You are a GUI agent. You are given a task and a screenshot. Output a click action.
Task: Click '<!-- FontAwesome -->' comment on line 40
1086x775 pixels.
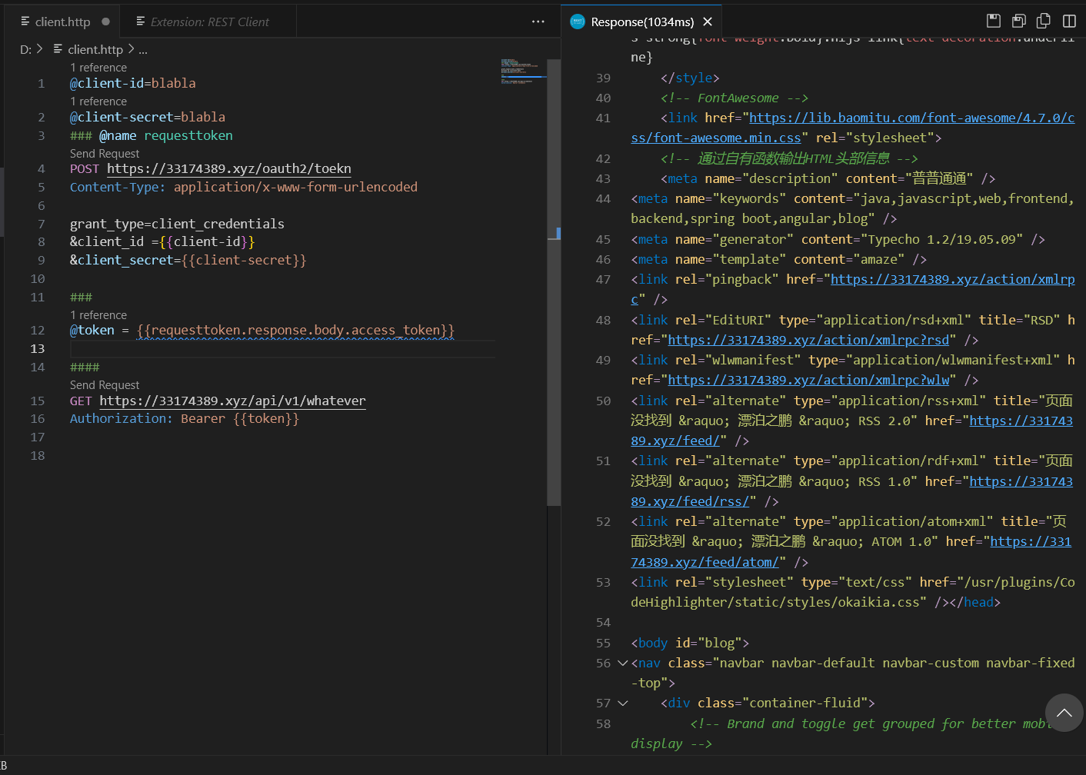click(x=735, y=98)
